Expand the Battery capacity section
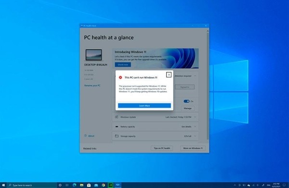Image resolution: width=289 pixels, height=188 pixels. [195, 127]
